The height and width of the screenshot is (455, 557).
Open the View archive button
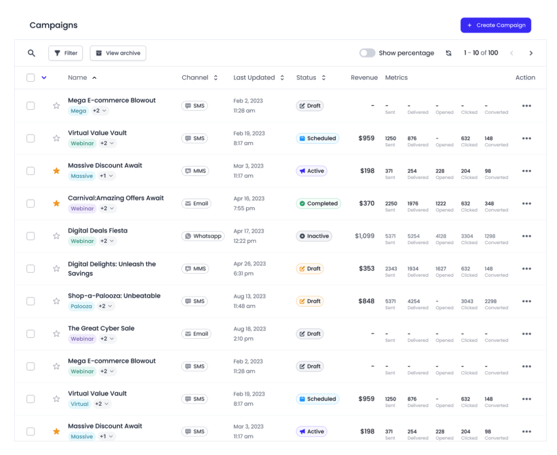pos(118,53)
